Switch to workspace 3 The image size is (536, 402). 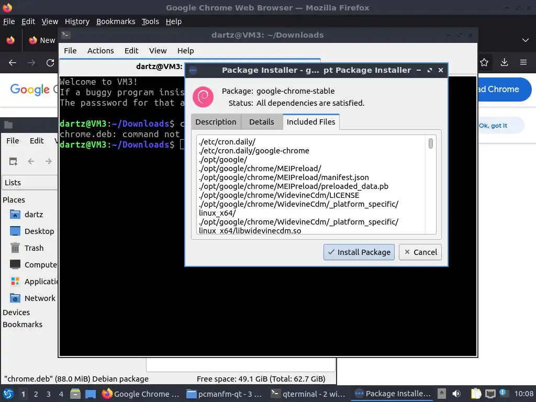(x=49, y=394)
